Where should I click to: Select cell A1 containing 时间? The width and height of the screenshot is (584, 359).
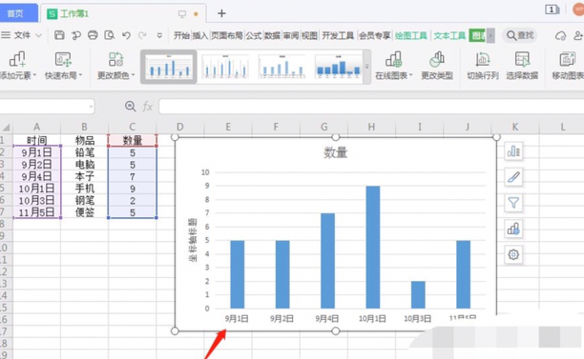36,141
